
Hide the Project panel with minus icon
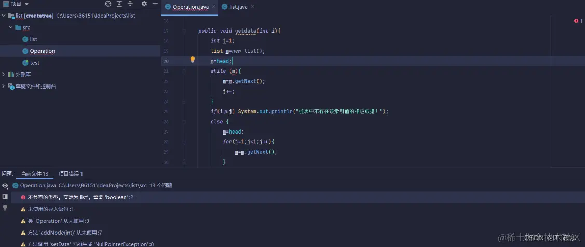click(x=155, y=4)
